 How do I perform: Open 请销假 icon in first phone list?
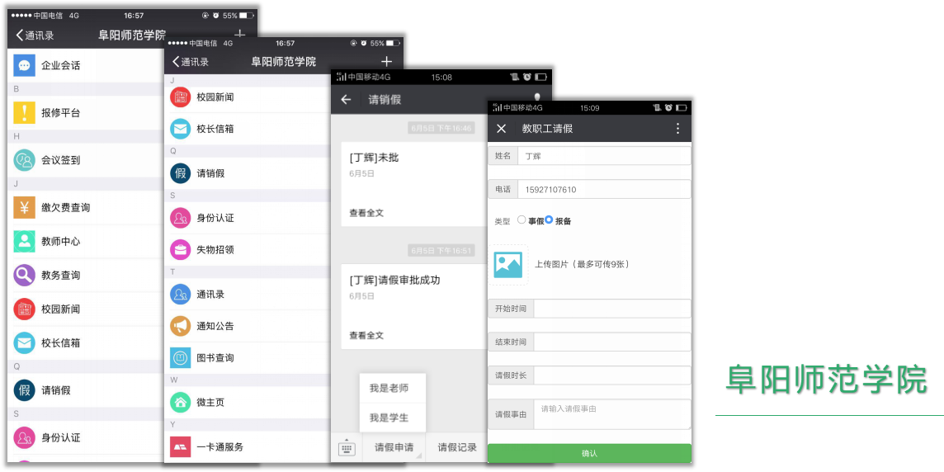point(24,390)
